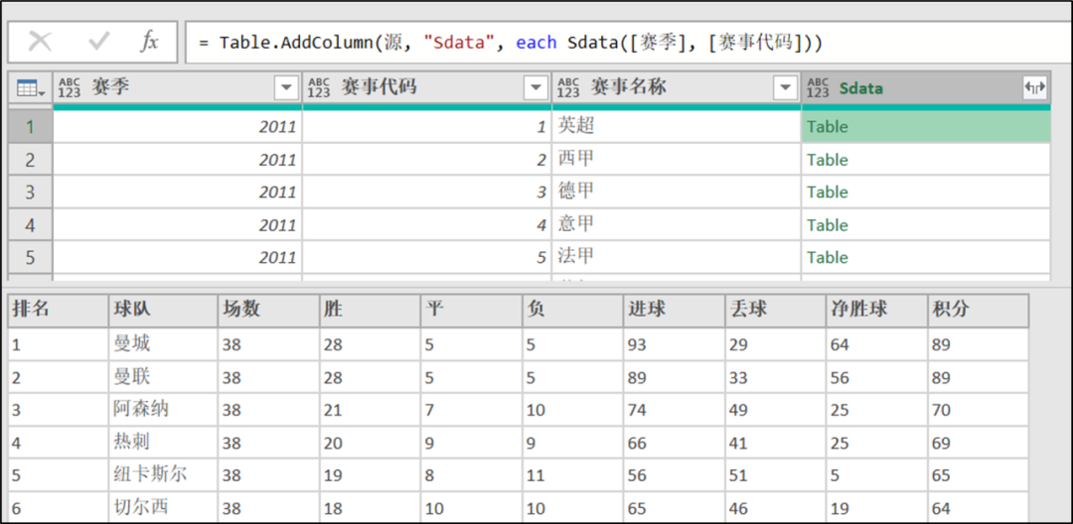Click 胜 header in preview table
Viewport: 1073px width, 524px height.
[x=370, y=311]
